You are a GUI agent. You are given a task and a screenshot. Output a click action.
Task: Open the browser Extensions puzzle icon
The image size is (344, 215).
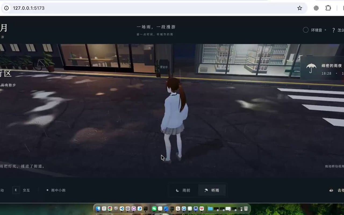(328, 8)
